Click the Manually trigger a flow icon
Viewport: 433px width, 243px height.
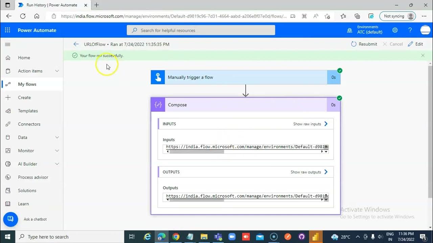tap(158, 77)
